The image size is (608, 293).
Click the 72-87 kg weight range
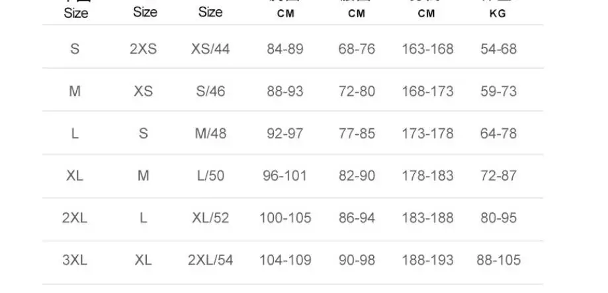[x=498, y=176]
